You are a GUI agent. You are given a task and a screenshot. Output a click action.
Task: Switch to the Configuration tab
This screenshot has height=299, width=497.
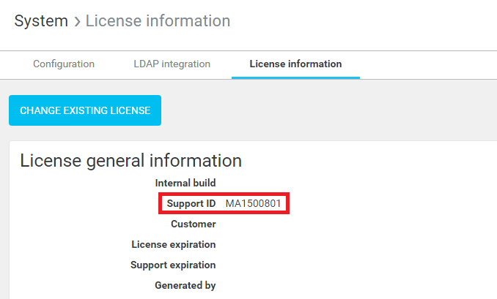point(64,64)
